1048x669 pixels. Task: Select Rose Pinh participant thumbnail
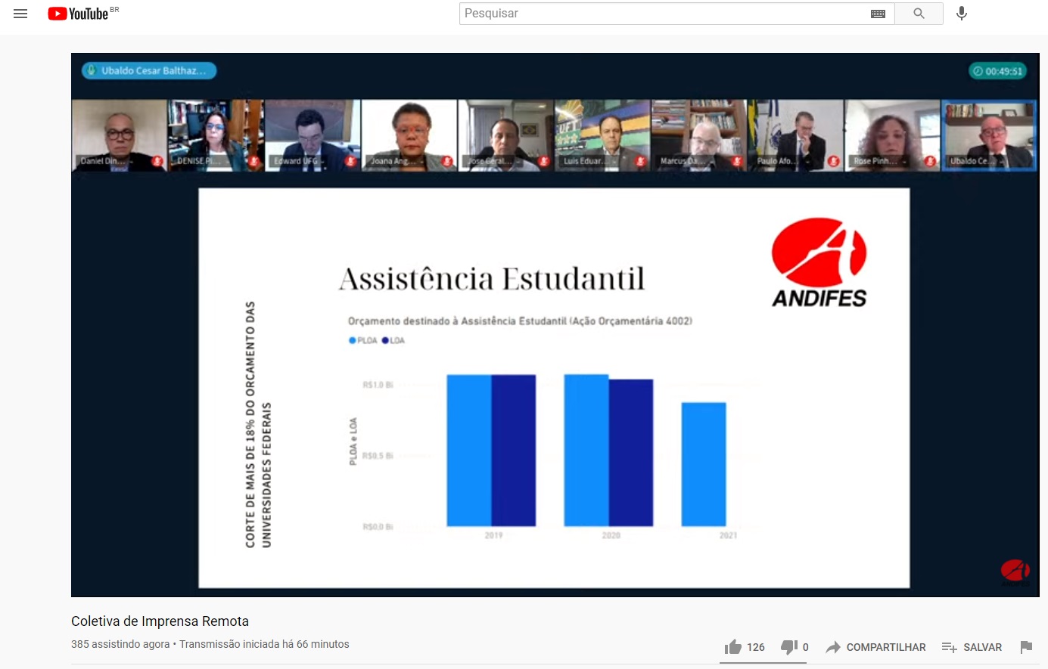tap(892, 135)
